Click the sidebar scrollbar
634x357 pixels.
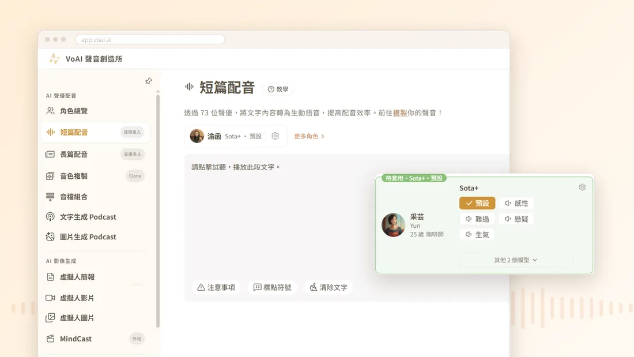pos(158,211)
